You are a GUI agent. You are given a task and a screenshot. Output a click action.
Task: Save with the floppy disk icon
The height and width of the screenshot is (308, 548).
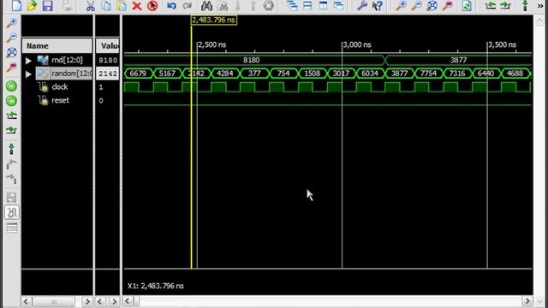47,5
